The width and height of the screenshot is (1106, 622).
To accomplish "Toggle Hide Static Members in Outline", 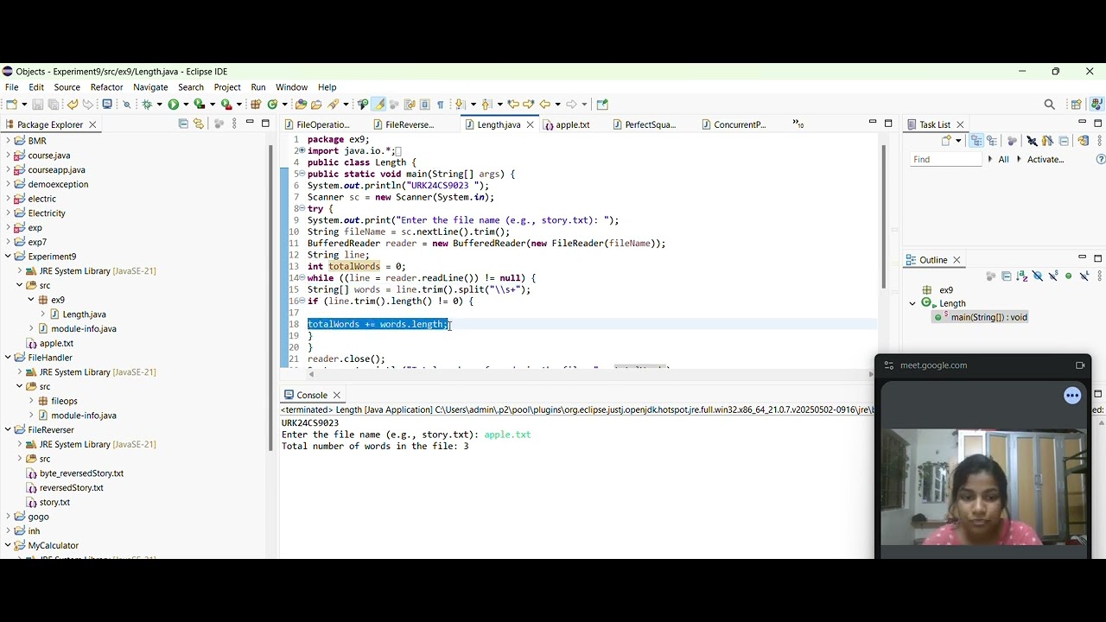I will tap(1053, 276).
